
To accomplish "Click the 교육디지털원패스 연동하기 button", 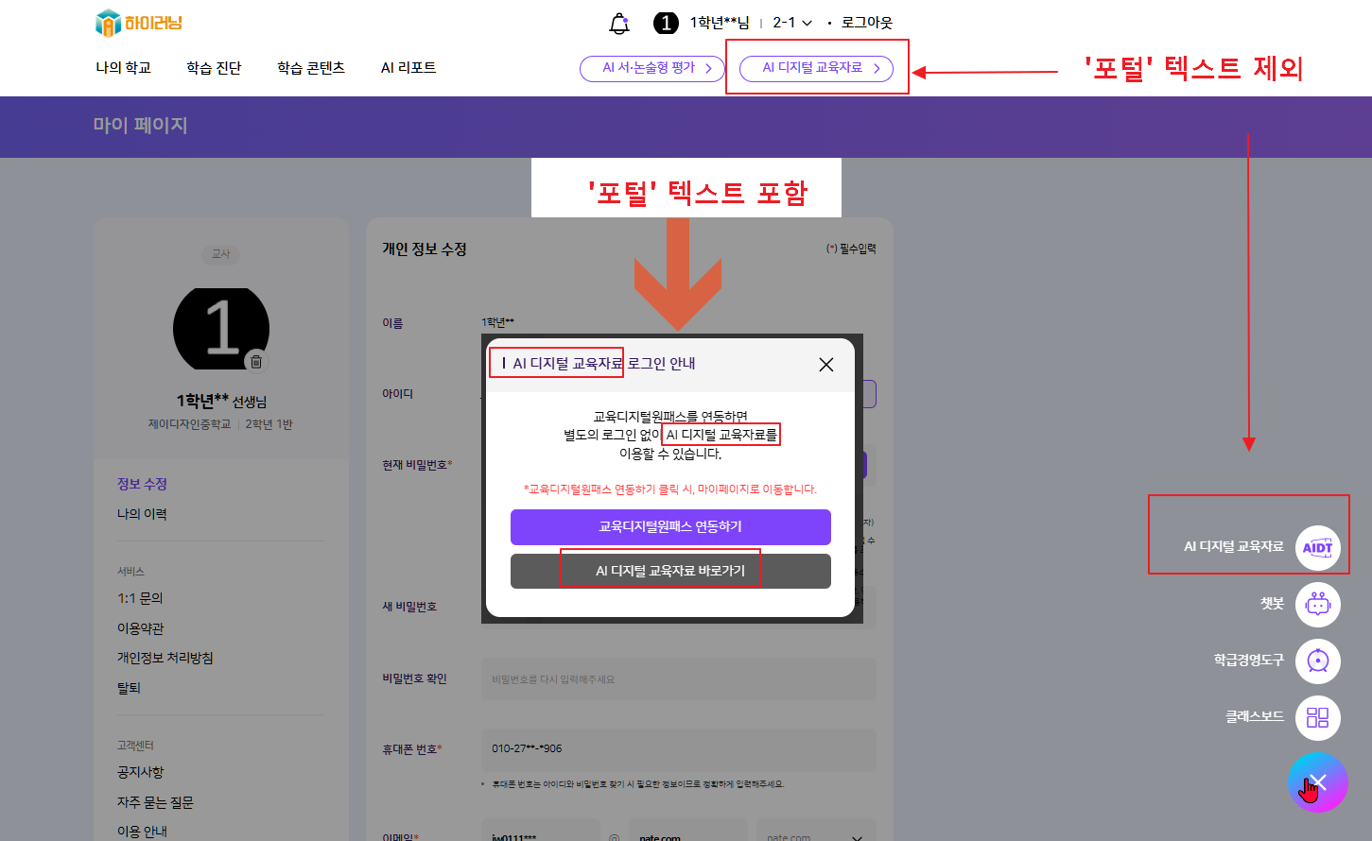I will coord(670,527).
